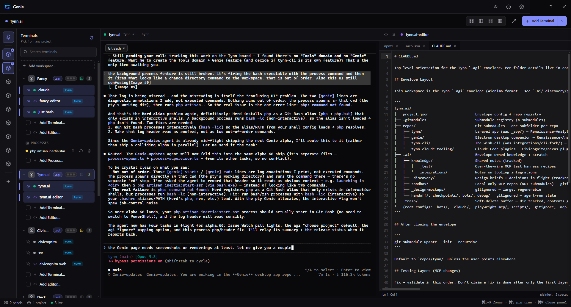Image resolution: width=571 pixels, height=307 pixels.
Task: Switch to the .mcp.json tab
Action: (x=412, y=46)
